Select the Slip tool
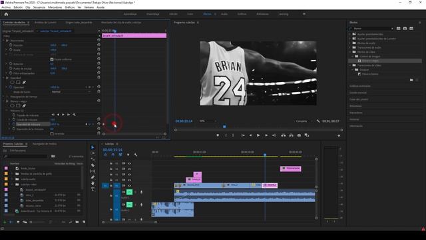Screen dimensions: 426x240 coord(93,171)
